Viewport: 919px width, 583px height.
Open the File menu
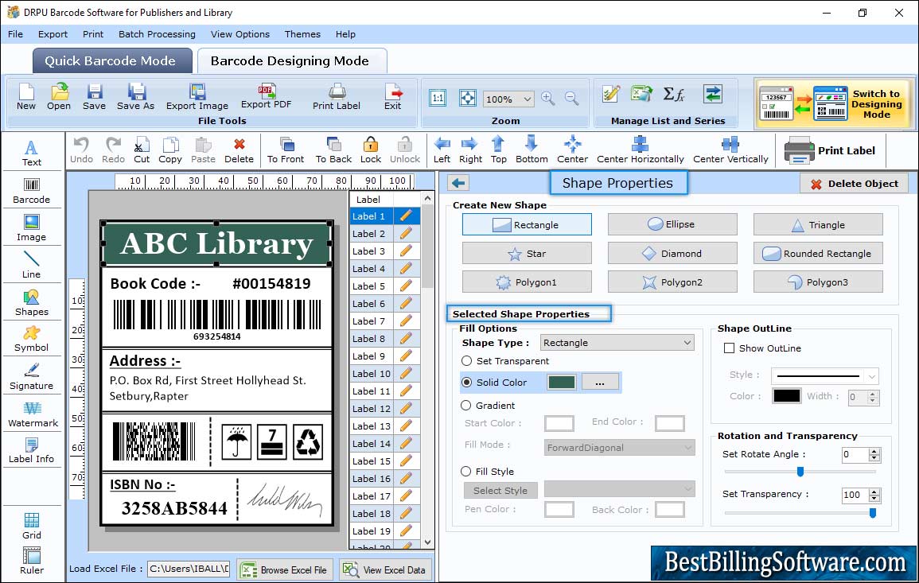16,34
